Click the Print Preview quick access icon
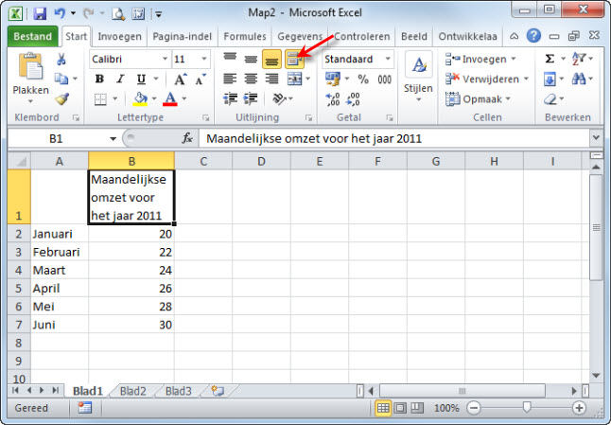611x425 pixels. tap(118, 14)
